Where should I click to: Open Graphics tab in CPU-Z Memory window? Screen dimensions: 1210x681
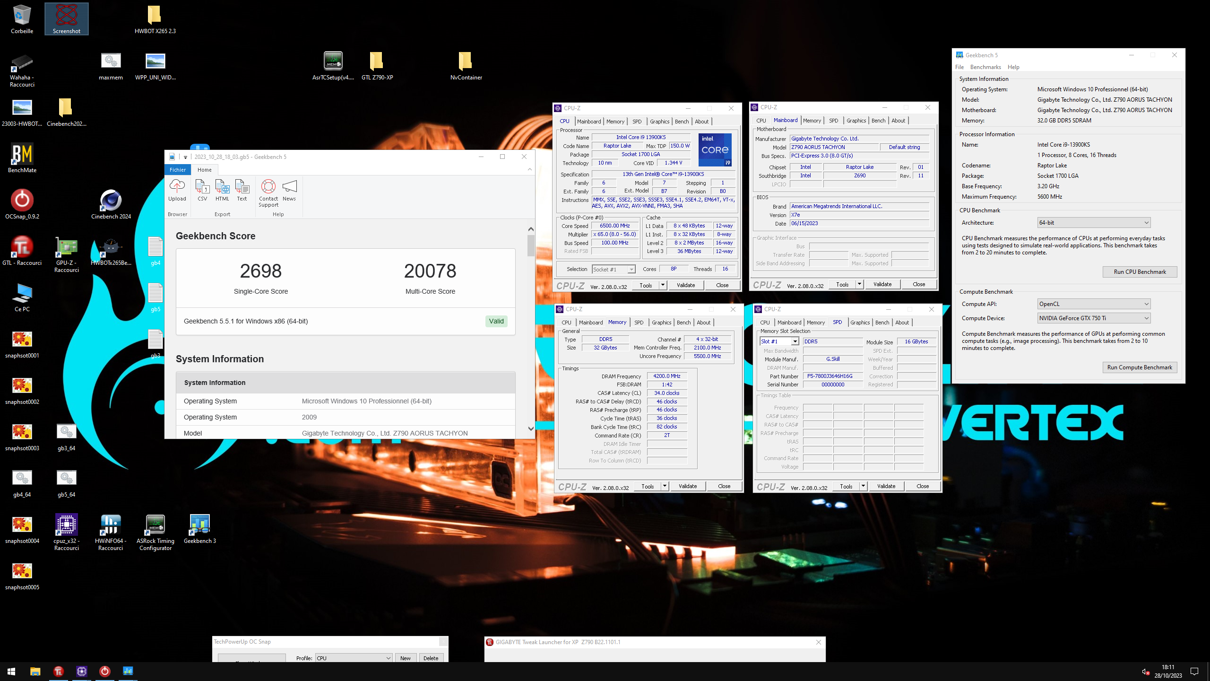(x=661, y=323)
